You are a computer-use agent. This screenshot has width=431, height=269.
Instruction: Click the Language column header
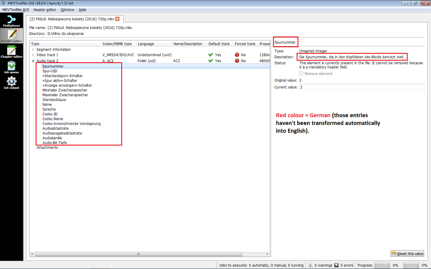click(154, 44)
